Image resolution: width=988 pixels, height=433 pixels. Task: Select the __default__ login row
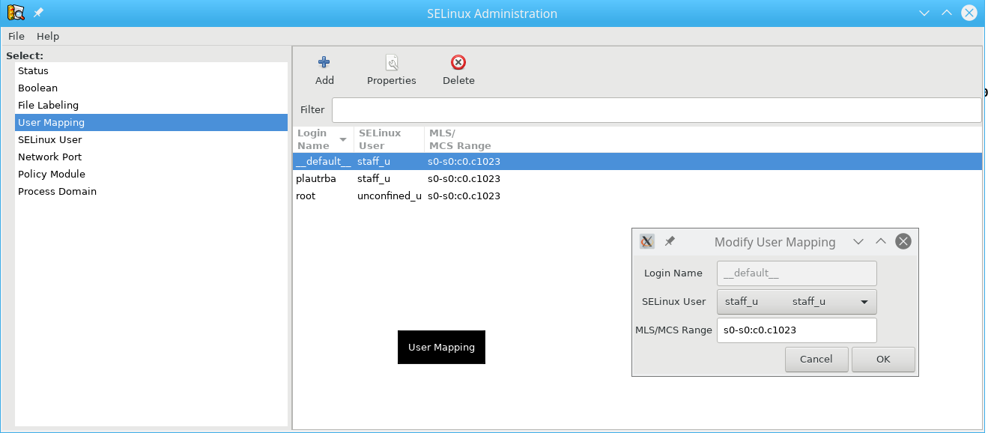[x=637, y=161]
